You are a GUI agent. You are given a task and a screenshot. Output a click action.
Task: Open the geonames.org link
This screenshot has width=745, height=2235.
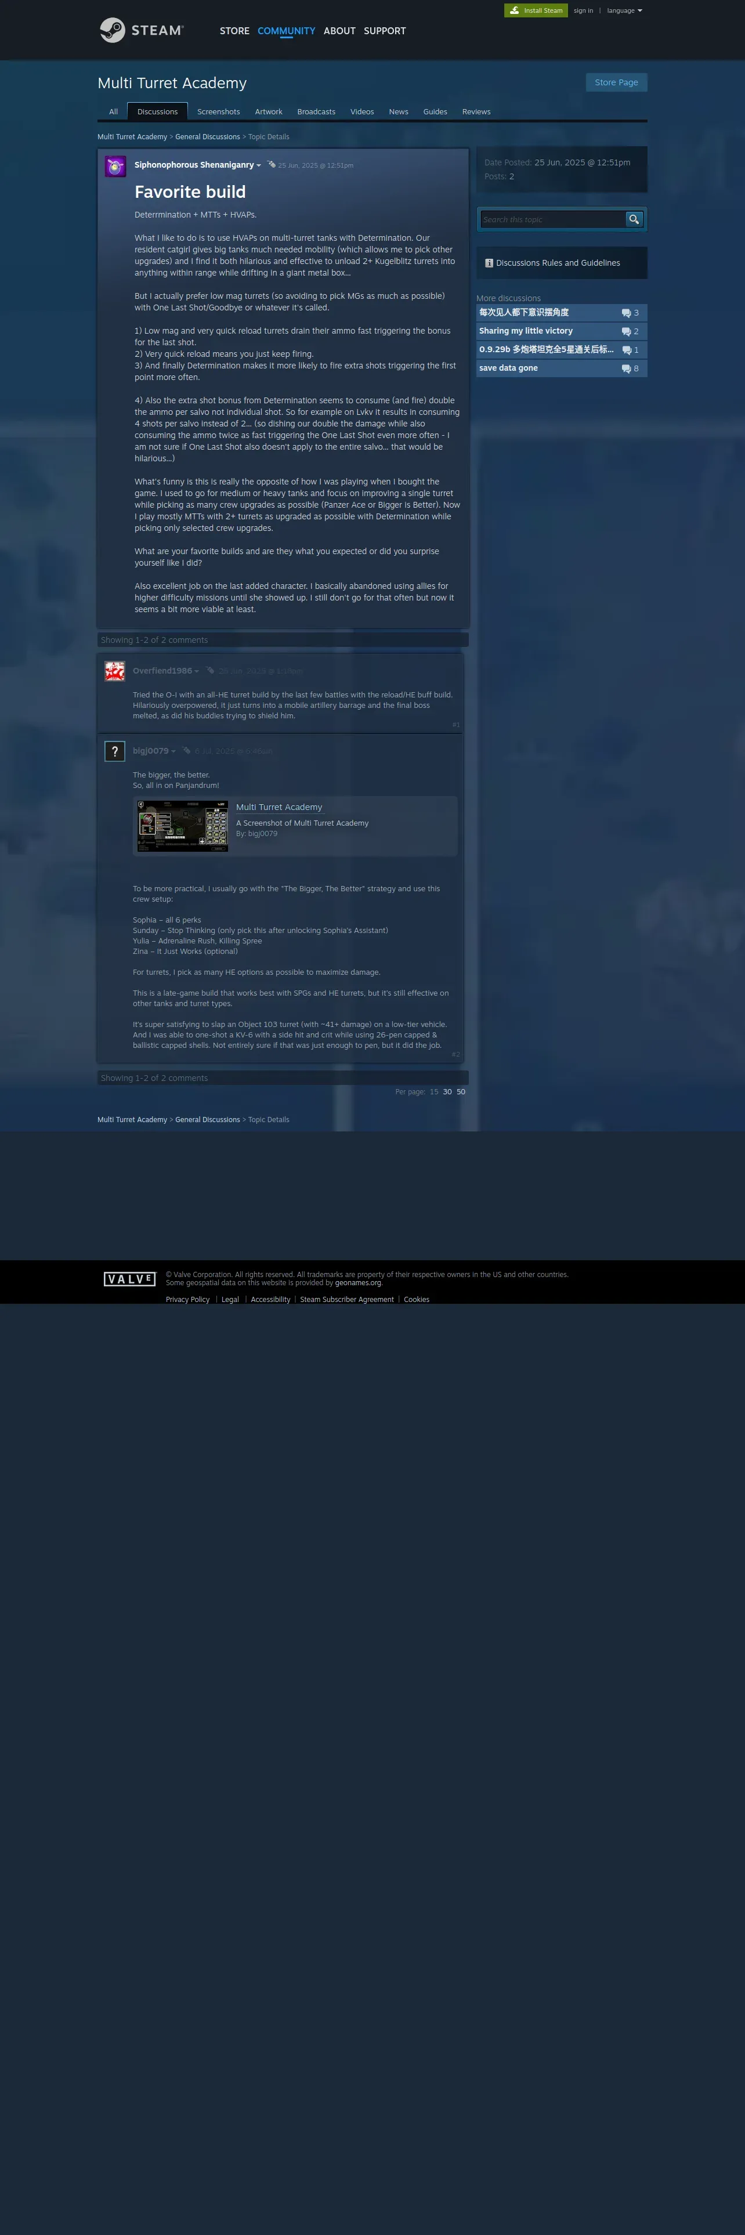coord(358,1282)
